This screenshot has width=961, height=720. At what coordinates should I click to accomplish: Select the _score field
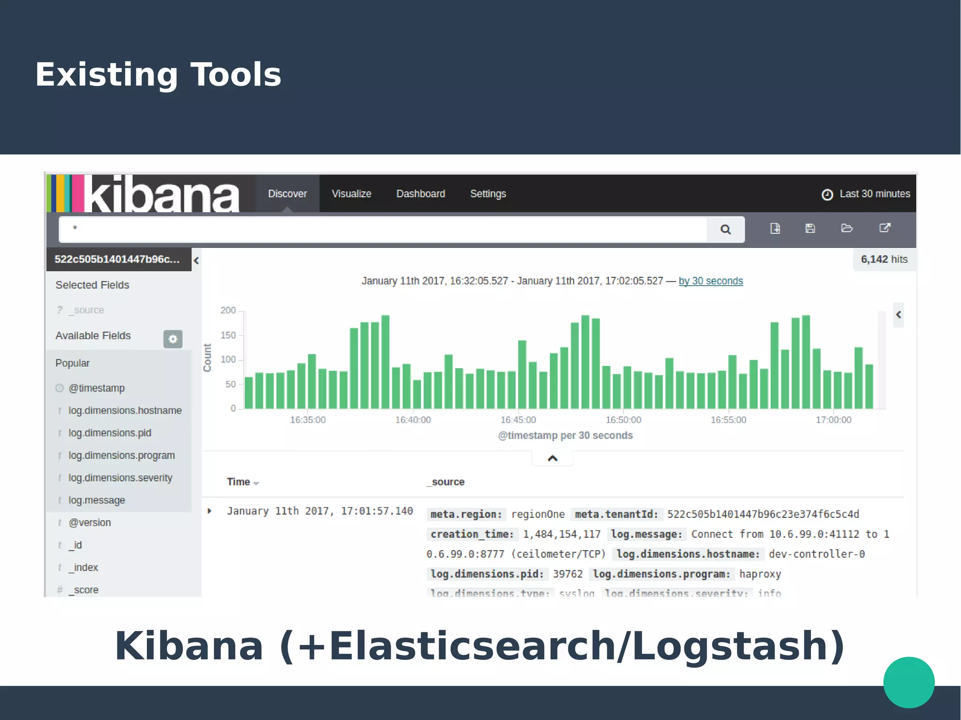pos(84,590)
